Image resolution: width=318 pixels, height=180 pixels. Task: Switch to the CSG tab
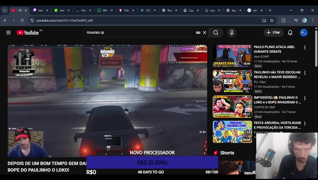pos(147,10)
